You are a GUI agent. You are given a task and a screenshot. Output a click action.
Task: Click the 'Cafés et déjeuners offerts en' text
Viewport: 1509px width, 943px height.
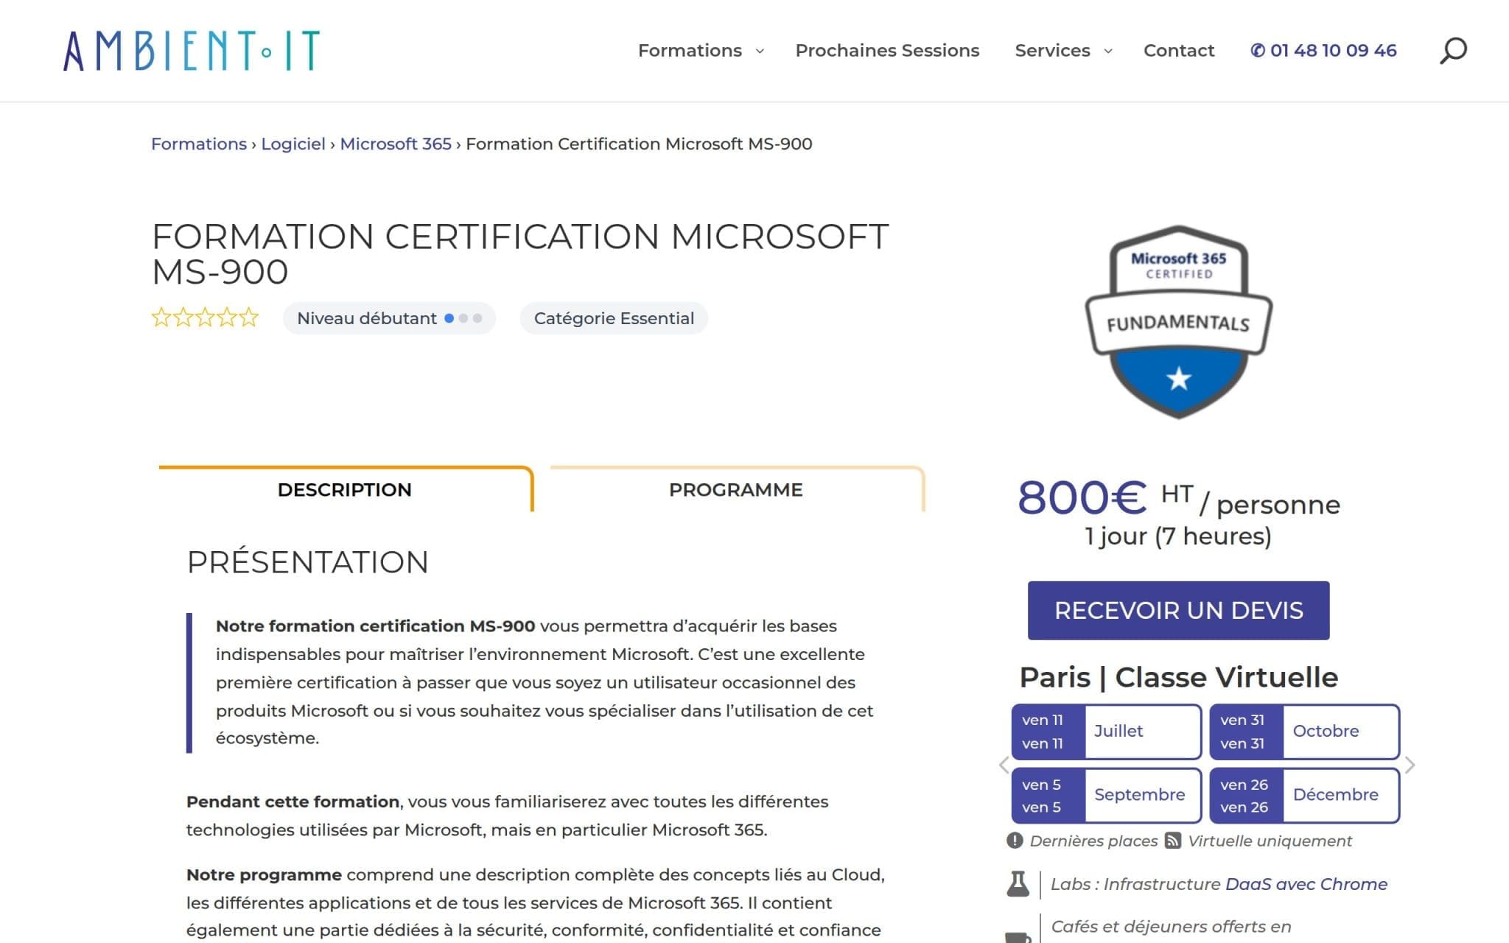(x=1171, y=927)
